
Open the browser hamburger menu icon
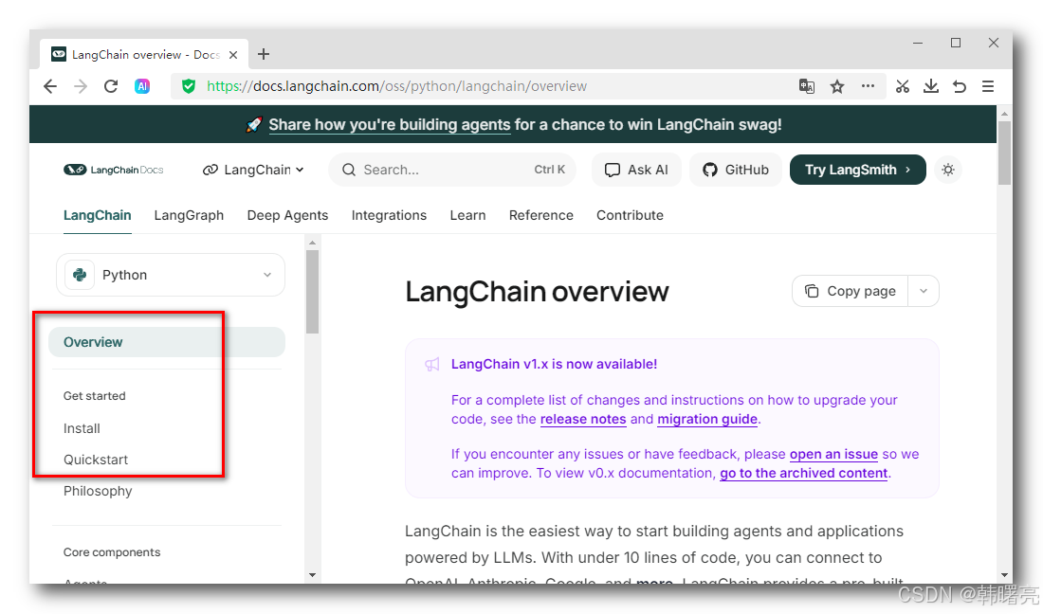click(988, 86)
